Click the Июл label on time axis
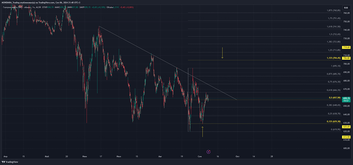 (x=118, y=156)
